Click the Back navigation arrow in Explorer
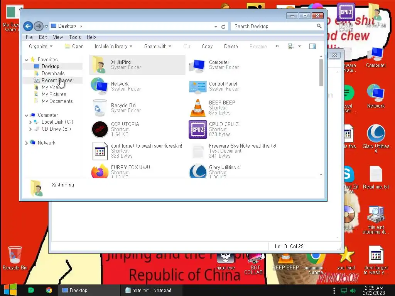395x296 pixels. pyautogui.click(x=28, y=26)
